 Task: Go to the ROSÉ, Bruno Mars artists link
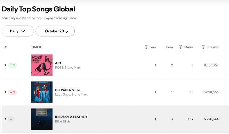point(68,68)
